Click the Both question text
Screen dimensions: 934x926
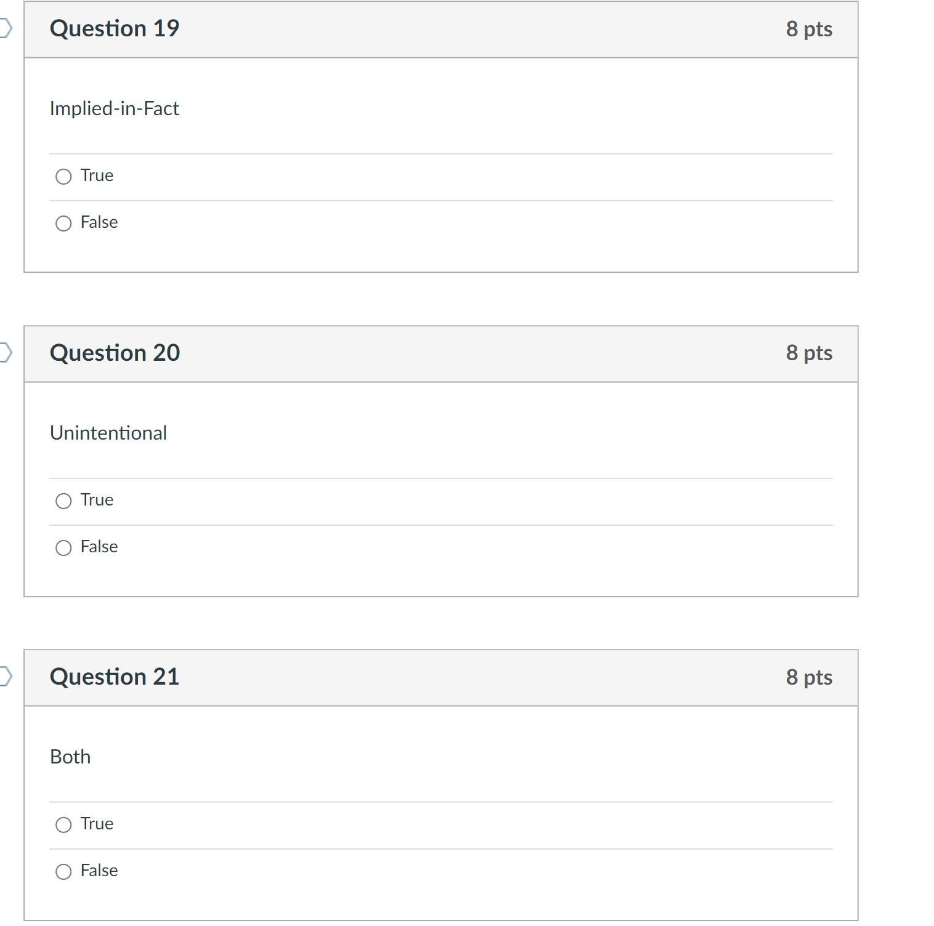[70, 757]
